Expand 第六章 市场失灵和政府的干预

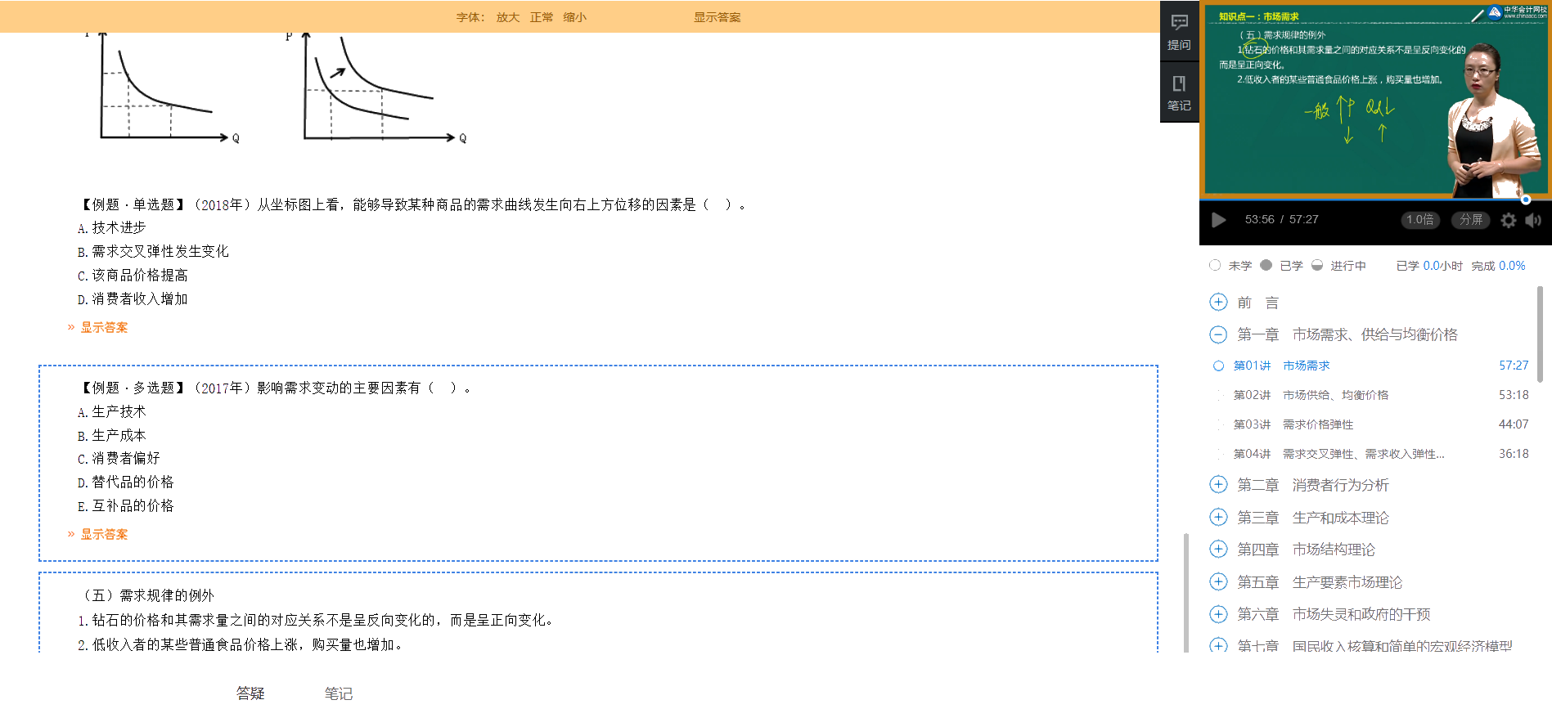click(x=1218, y=613)
